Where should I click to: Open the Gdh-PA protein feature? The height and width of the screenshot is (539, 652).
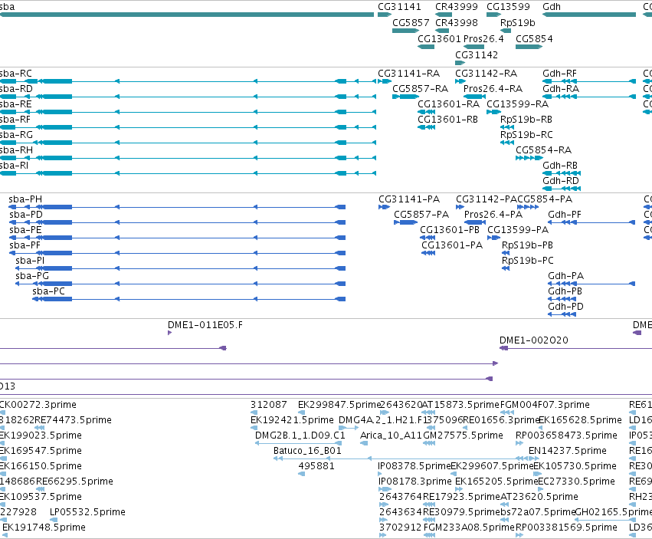coord(591,284)
